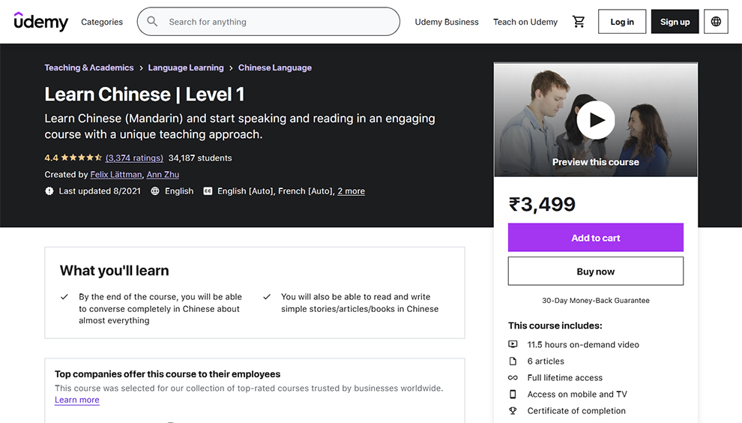Viewport: 742px width, 423px height.
Task: Open the shopping cart icon
Action: 579,22
